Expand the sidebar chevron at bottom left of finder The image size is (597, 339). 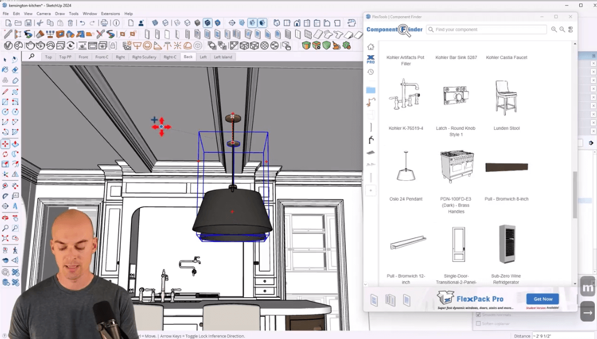tap(366, 284)
